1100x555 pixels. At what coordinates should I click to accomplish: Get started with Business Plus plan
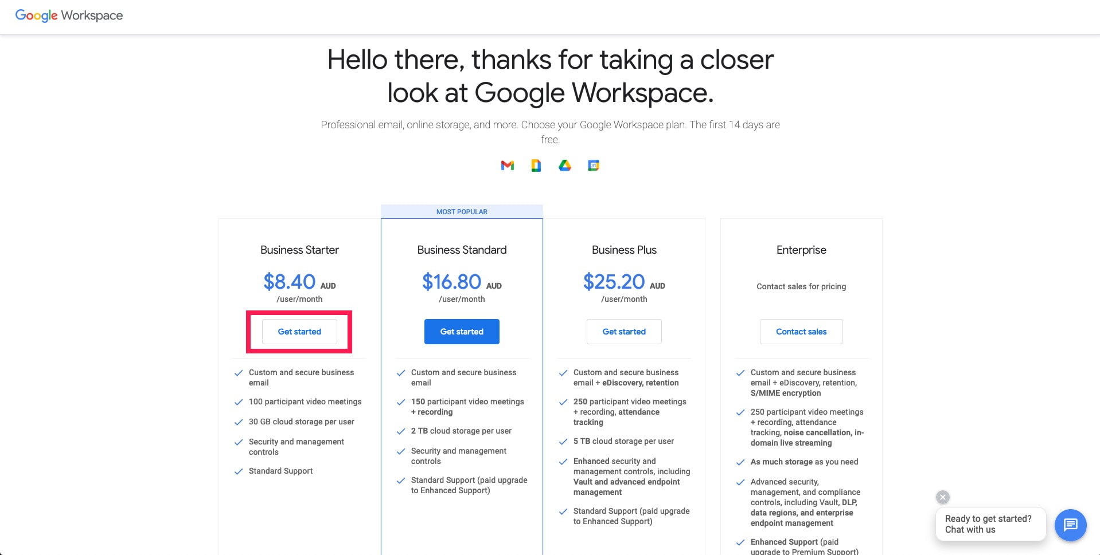click(624, 332)
